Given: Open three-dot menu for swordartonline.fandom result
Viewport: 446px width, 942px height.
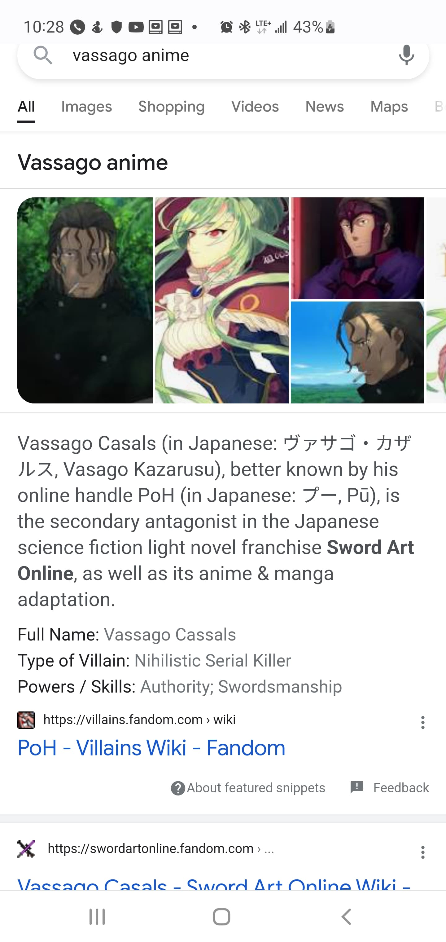Looking at the screenshot, I should tap(422, 852).
